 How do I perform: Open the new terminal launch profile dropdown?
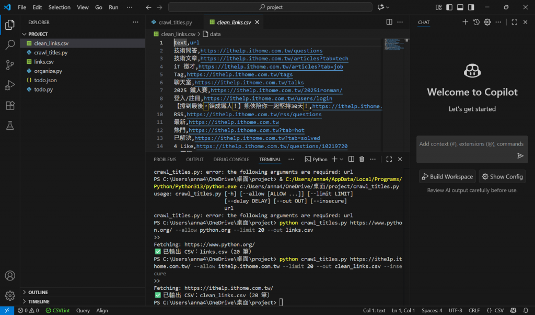pyautogui.click(x=342, y=159)
